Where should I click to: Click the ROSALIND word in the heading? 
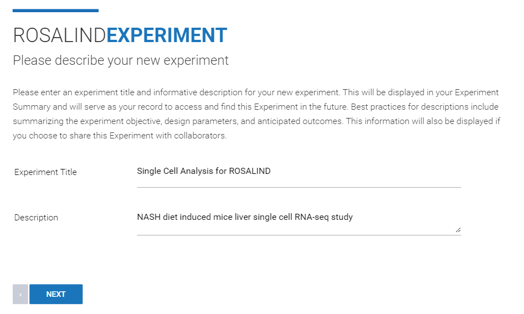tap(59, 35)
